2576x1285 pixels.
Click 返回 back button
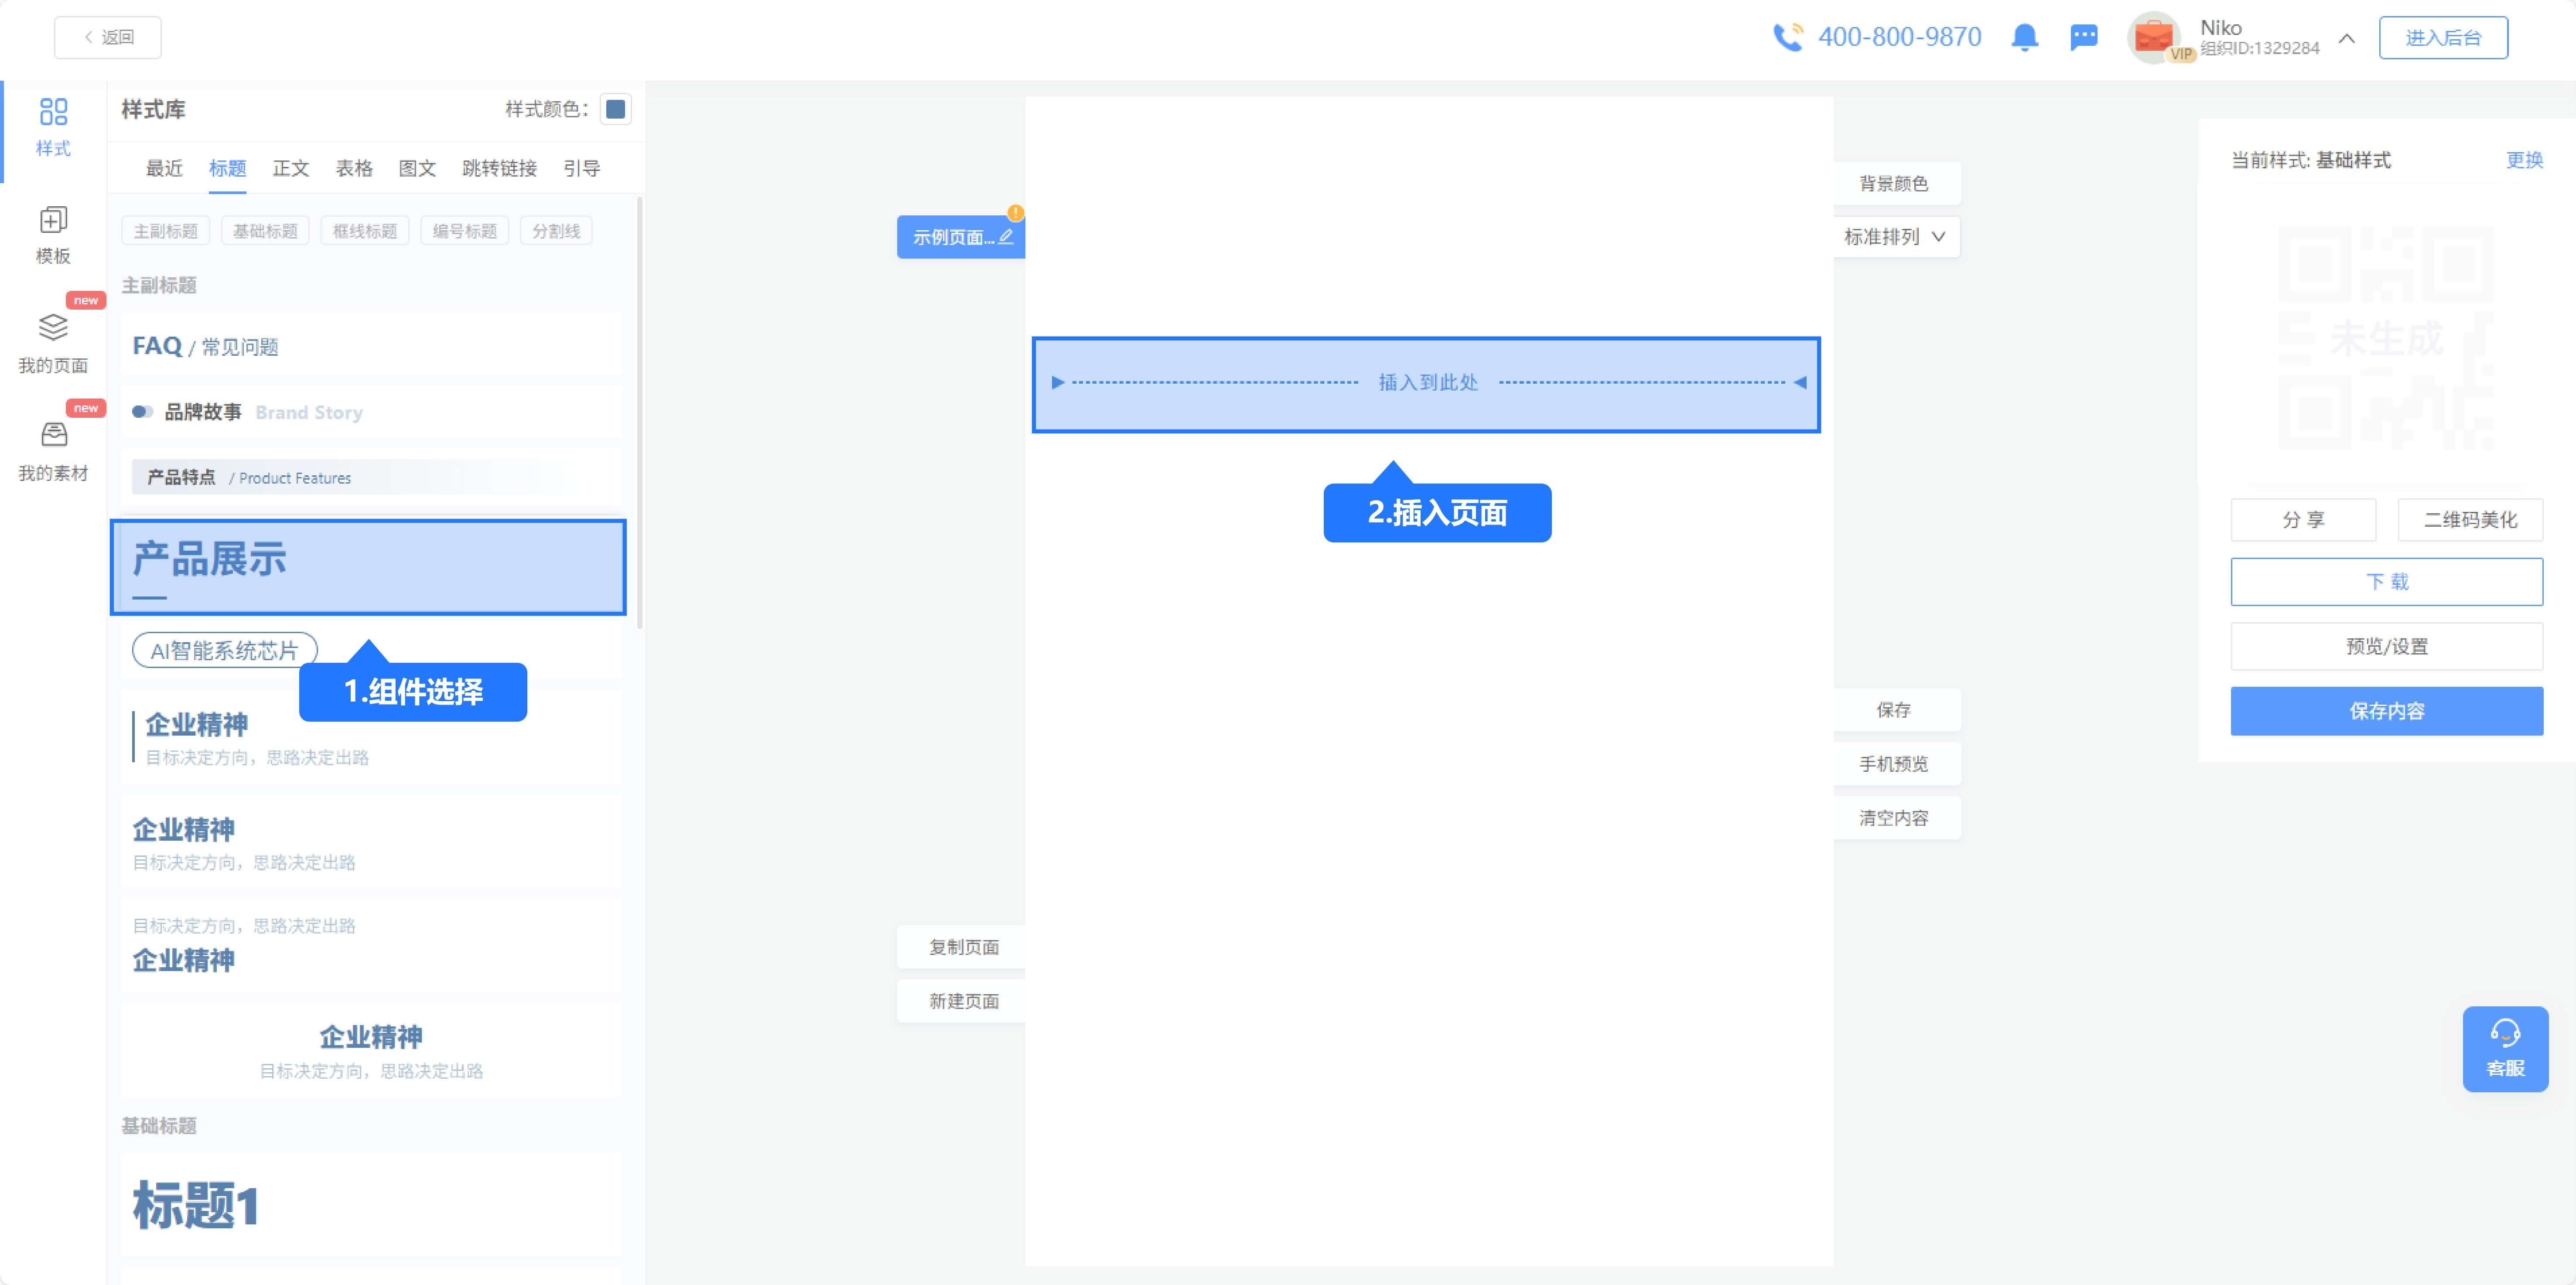pos(108,37)
